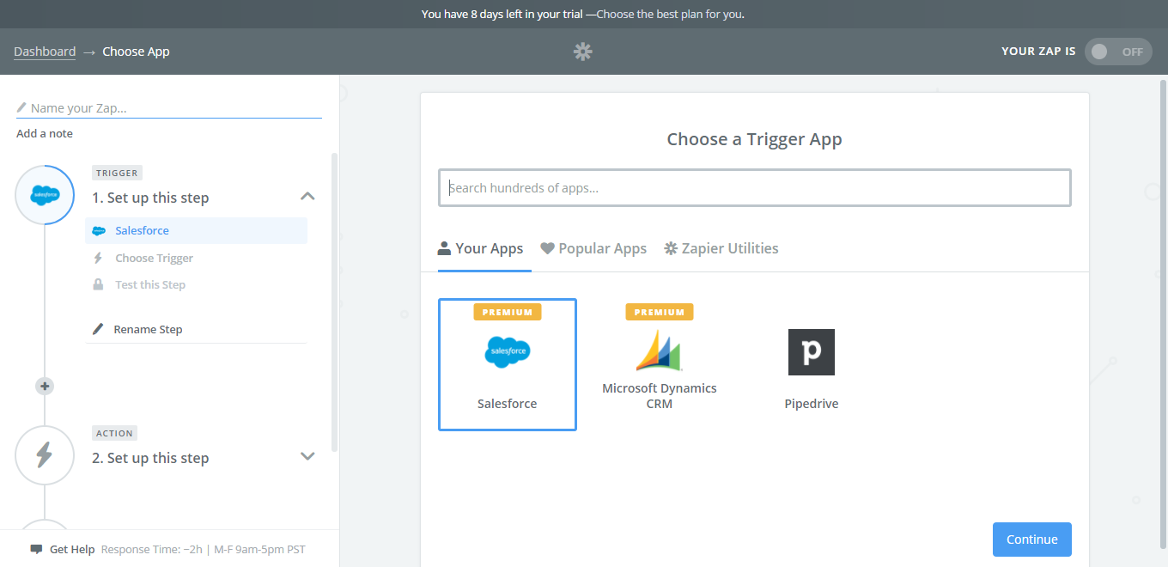This screenshot has height=567, width=1168.
Task: Focus the Search hundreds of apps field
Action: click(755, 187)
